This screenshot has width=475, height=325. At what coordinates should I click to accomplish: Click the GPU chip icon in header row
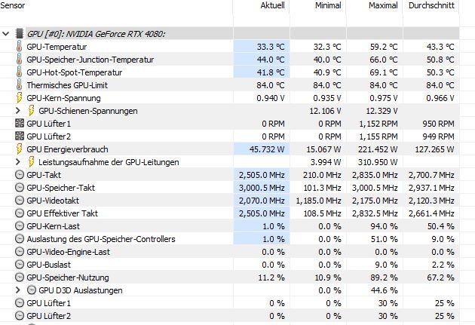pos(20,34)
